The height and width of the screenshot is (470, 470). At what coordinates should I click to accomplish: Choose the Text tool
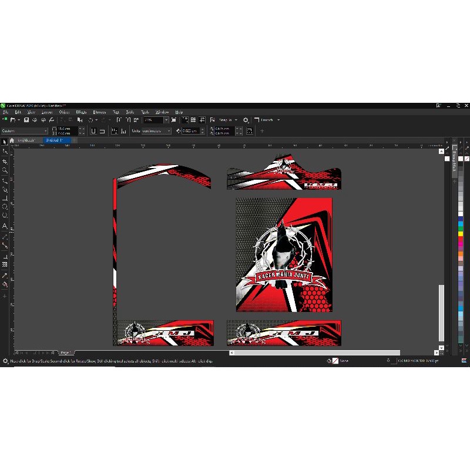[4, 224]
